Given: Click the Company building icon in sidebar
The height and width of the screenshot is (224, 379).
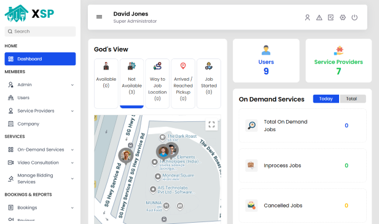Looking at the screenshot, I should [10, 124].
